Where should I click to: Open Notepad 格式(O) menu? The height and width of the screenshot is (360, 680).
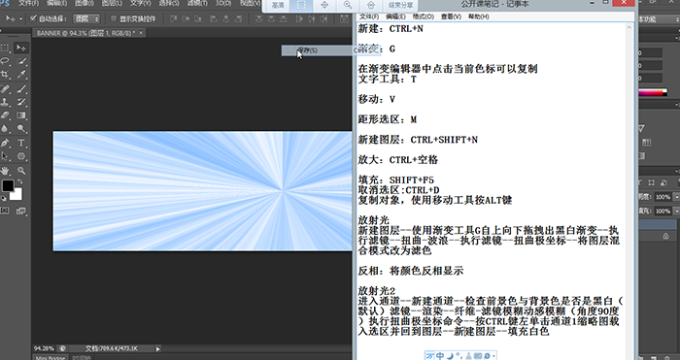click(424, 16)
